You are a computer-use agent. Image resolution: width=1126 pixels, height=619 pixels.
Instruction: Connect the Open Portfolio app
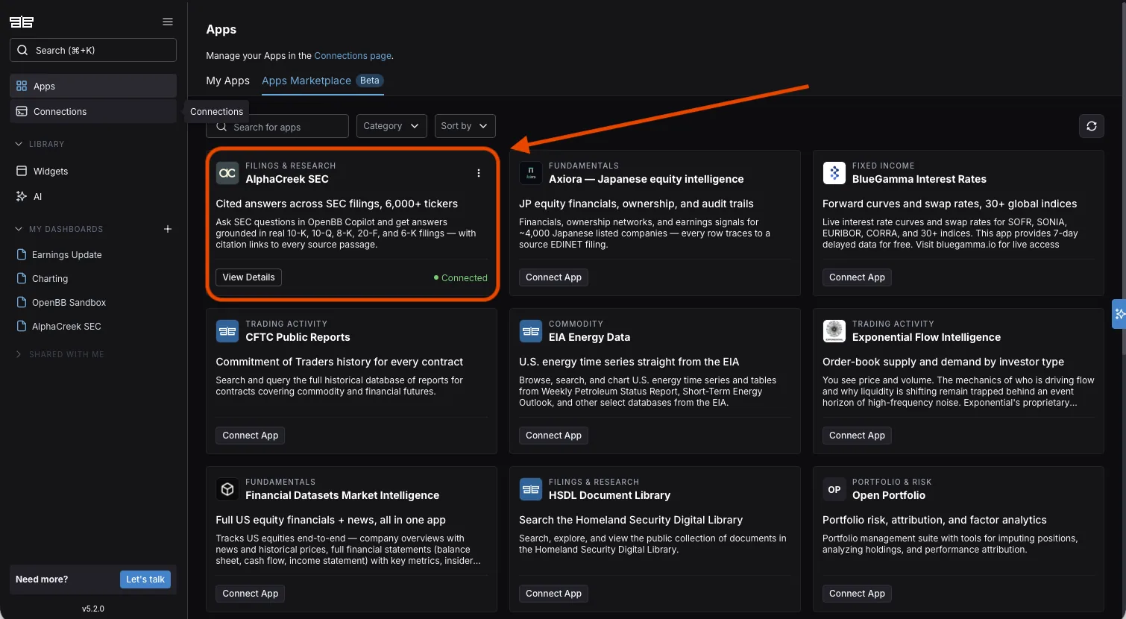857,594
